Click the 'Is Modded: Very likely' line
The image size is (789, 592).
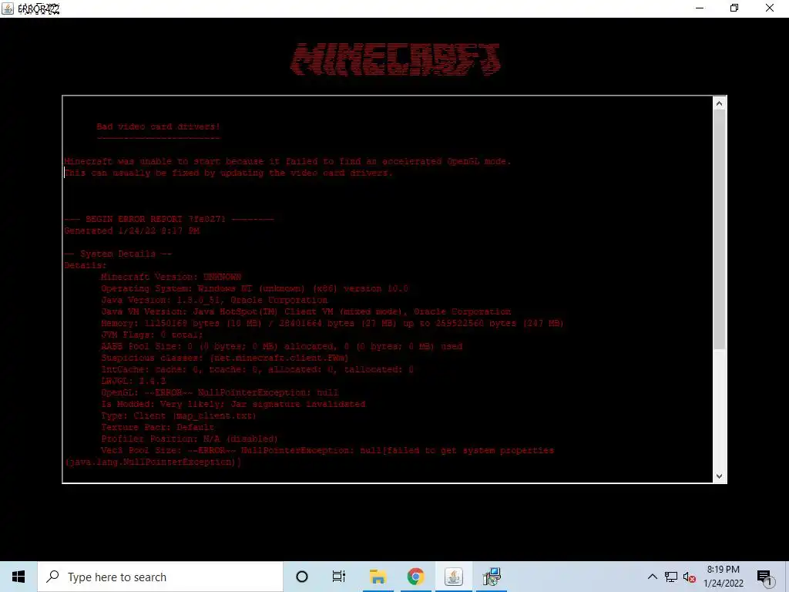pyautogui.click(x=233, y=404)
